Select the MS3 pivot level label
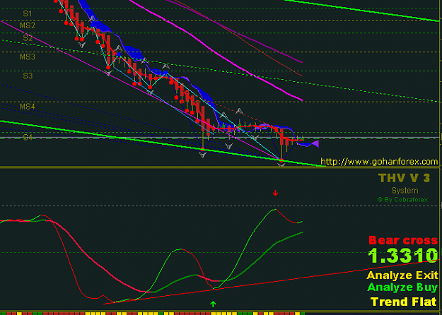This screenshot has height=315, width=442. pyautogui.click(x=28, y=57)
